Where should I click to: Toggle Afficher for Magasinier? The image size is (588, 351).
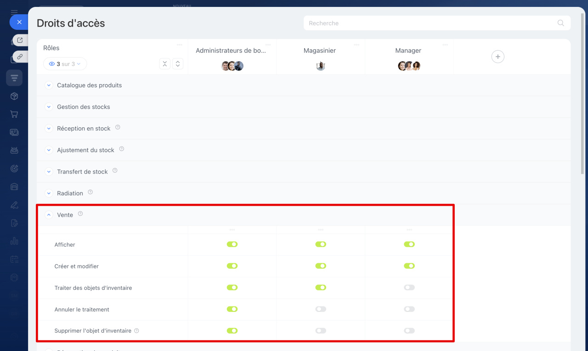(x=321, y=244)
